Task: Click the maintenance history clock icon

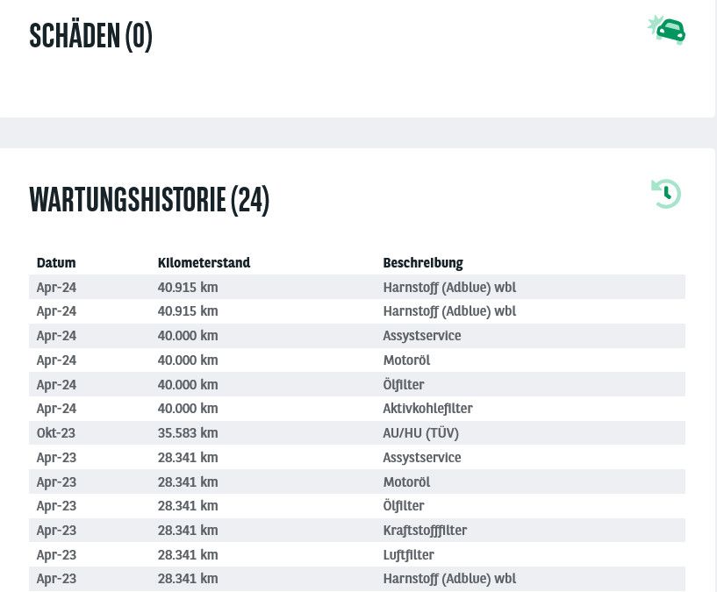Action: click(x=666, y=194)
